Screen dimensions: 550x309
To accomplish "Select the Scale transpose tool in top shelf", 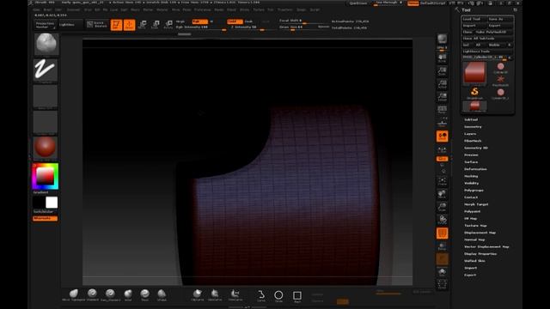I will pos(156,25).
